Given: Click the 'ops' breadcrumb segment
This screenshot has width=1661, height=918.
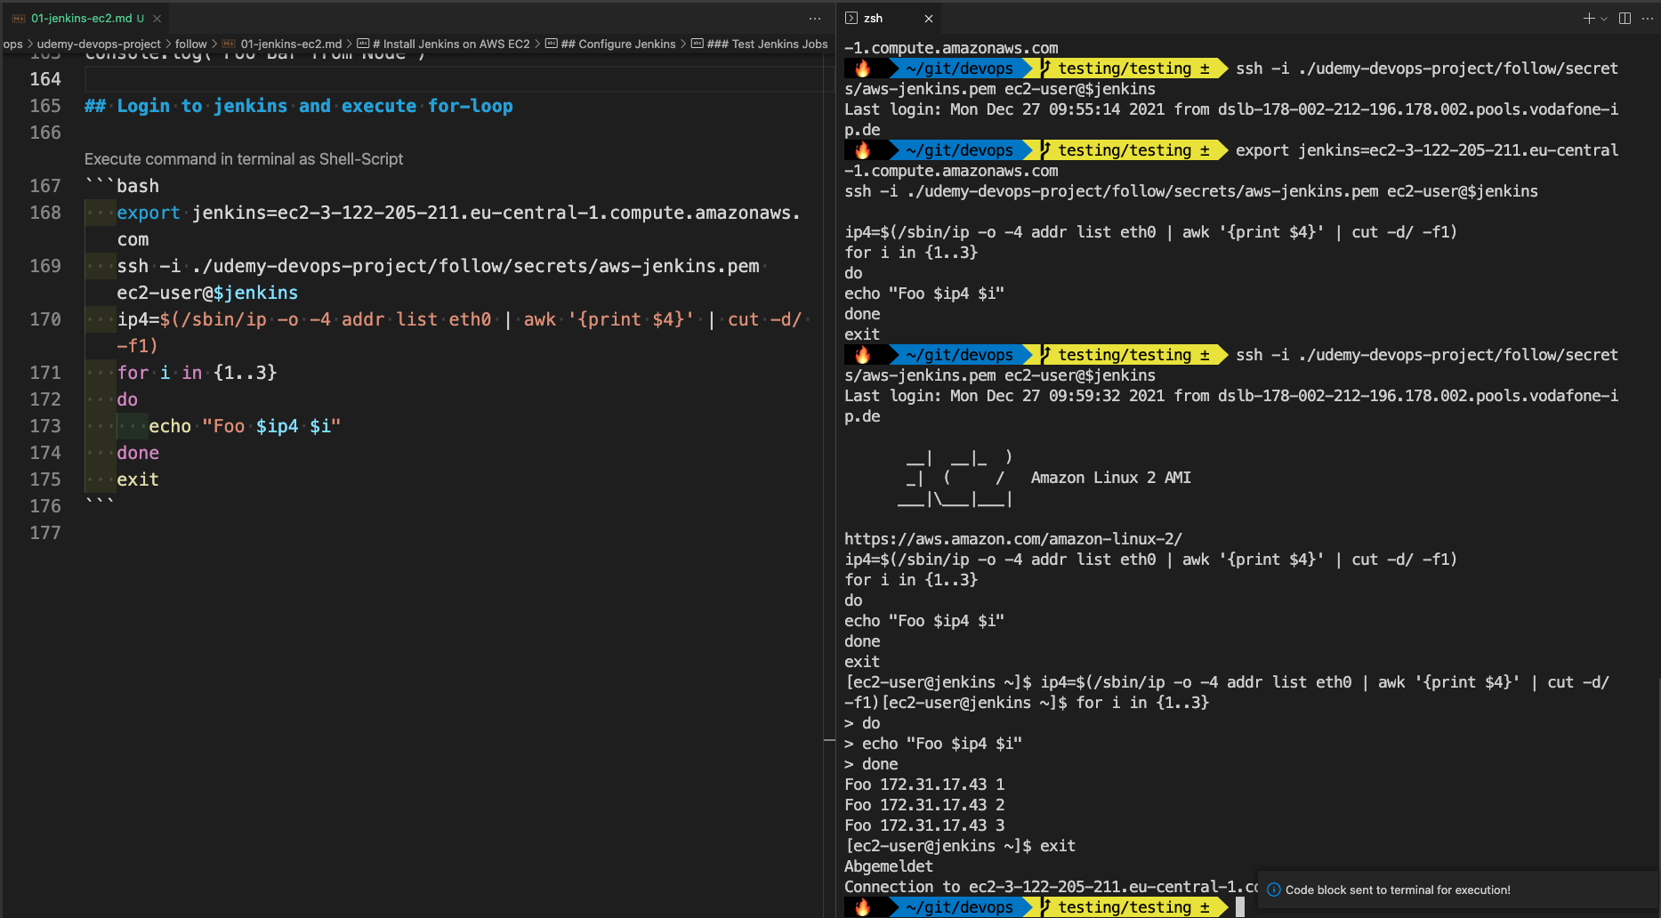Looking at the screenshot, I should click(12, 44).
